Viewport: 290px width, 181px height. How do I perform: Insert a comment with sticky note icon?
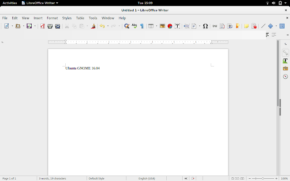[x=246, y=26]
